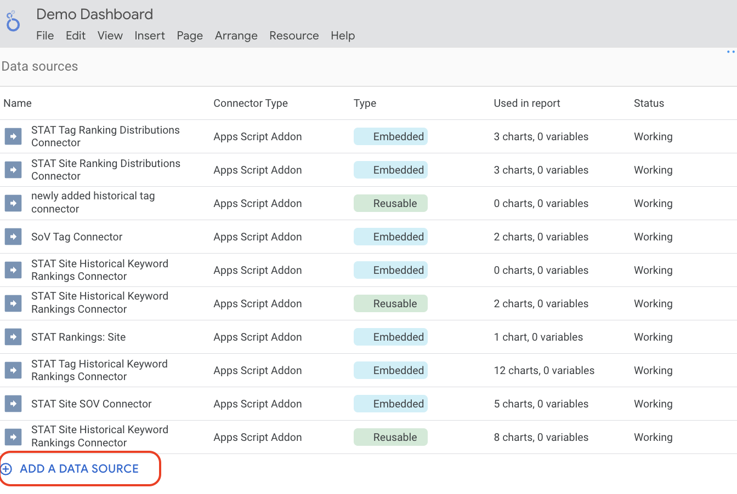
Task: Click the STAT Site Ranking Distributions connector icon
Action: pyautogui.click(x=13, y=170)
